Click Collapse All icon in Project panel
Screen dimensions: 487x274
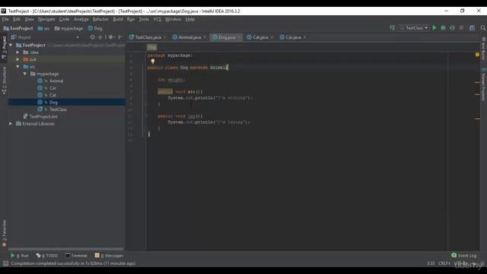(x=100, y=37)
